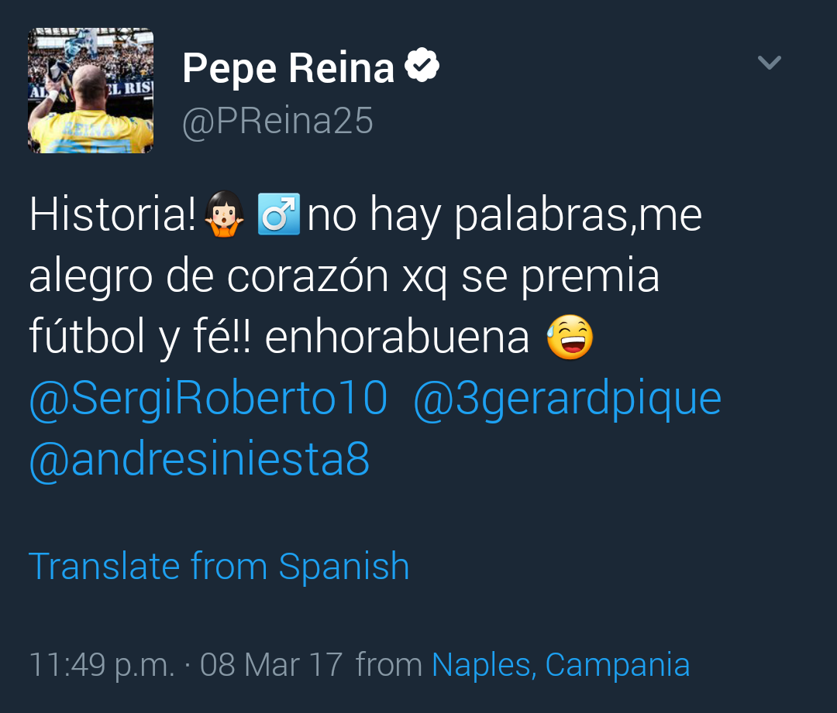Image resolution: width=837 pixels, height=713 pixels.
Task: Open the Naples, Campania location link
Action: coord(560,665)
